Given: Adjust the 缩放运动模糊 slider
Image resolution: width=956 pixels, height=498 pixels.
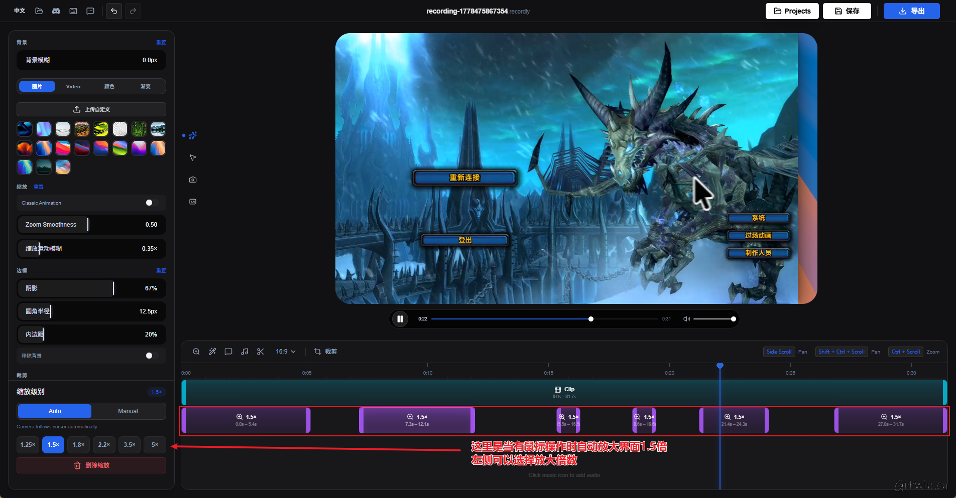Looking at the screenshot, I should coord(91,249).
